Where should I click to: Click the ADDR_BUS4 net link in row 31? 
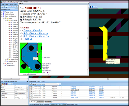point(74,97)
